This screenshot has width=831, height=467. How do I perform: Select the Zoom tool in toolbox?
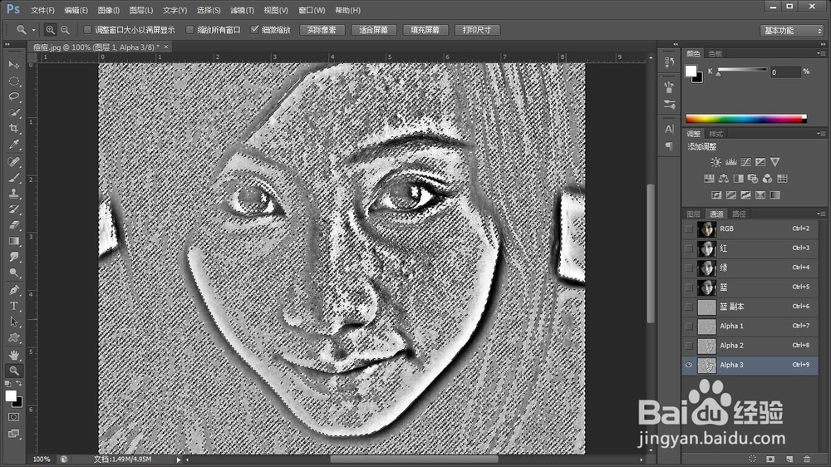(14, 371)
